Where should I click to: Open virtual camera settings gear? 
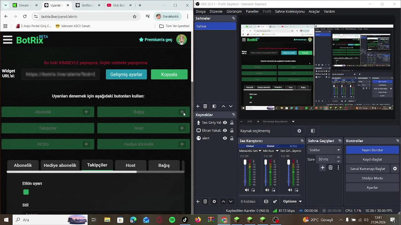(395, 169)
